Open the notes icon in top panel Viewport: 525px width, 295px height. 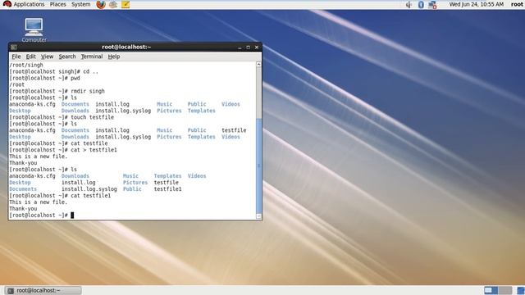tap(126, 4)
